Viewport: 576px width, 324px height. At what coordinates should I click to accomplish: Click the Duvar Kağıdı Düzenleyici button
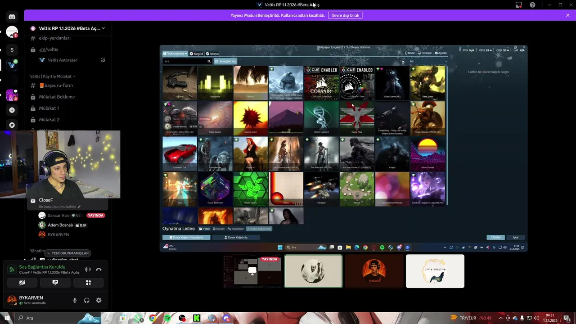point(186,237)
